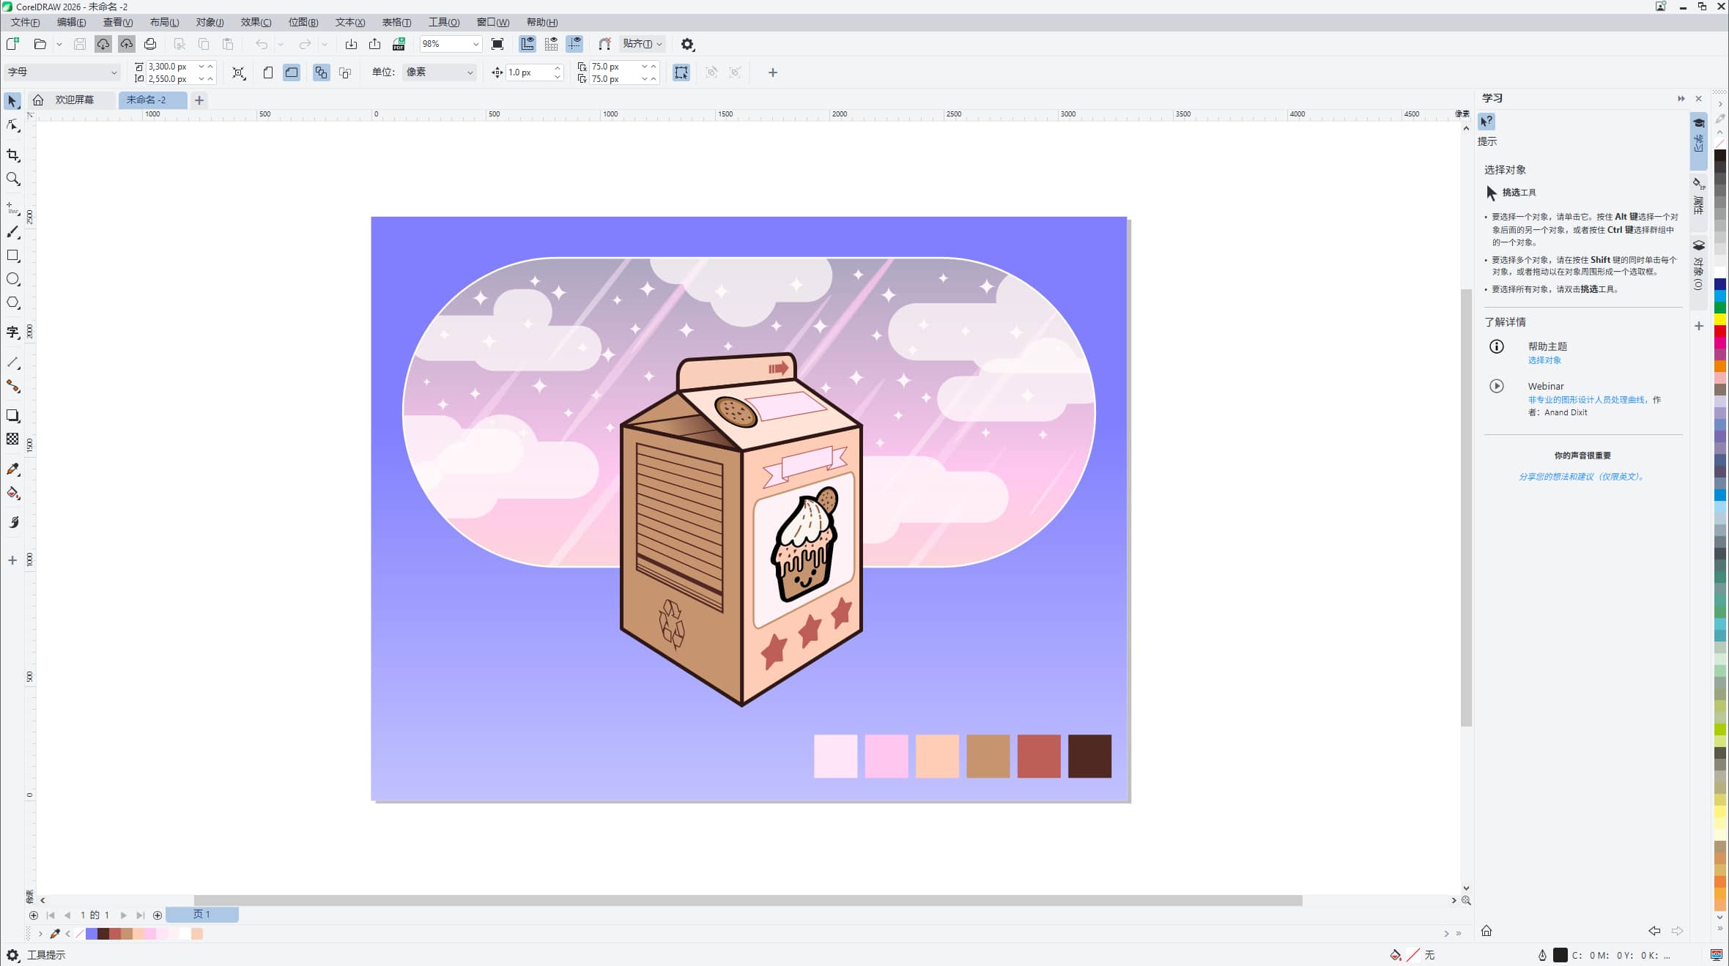Click the Publish to PDF icon
Viewport: 1729px width, 966px height.
click(x=399, y=44)
